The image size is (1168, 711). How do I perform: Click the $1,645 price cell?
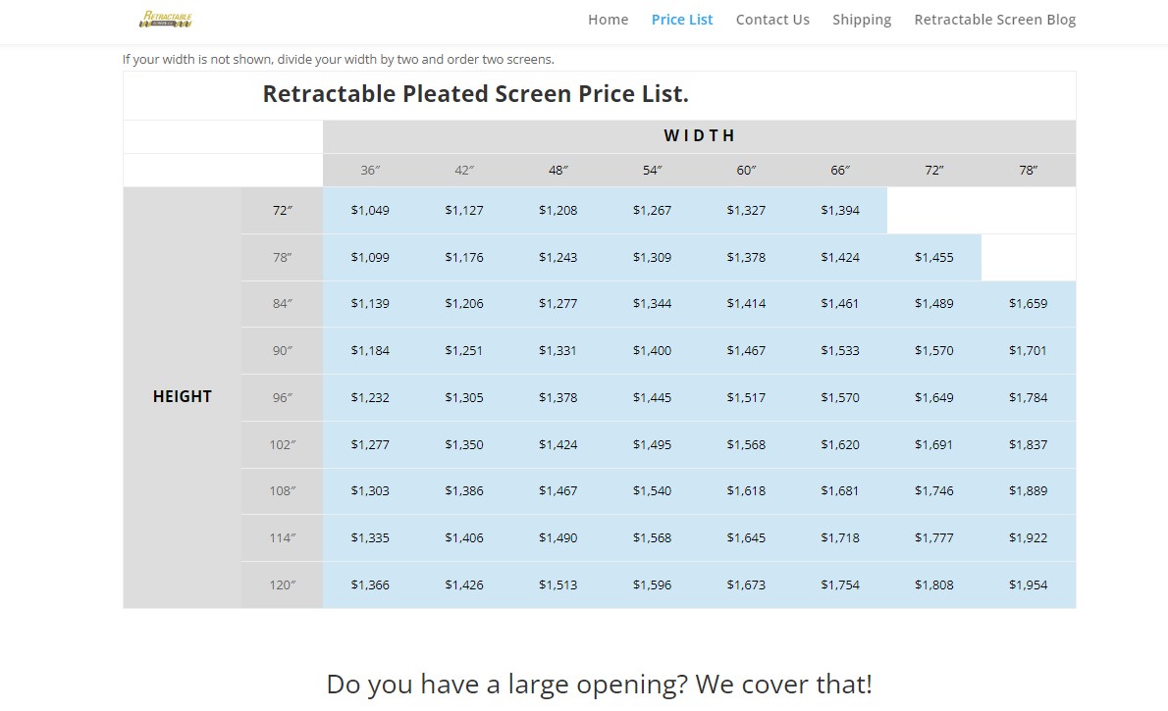[x=746, y=537]
